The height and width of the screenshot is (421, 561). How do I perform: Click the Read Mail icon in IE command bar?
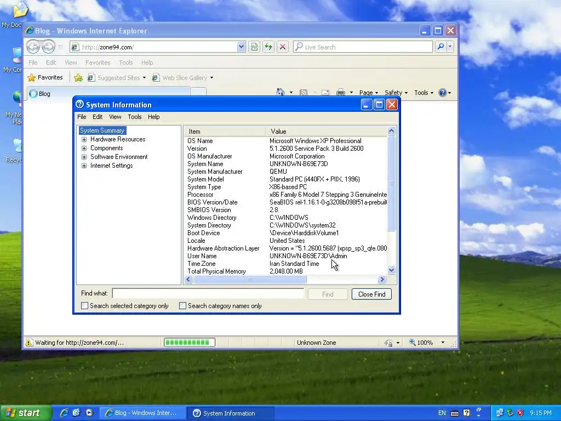[x=325, y=93]
